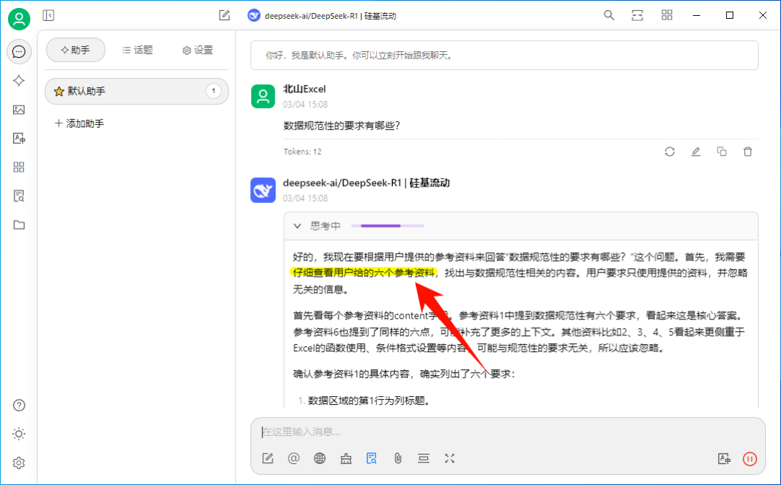Open the settings gear in the left sidebar

pos(19,463)
